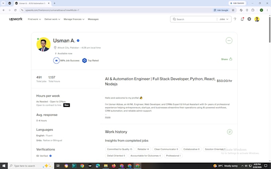Click the Collaborative 8 tag

tap(191, 149)
